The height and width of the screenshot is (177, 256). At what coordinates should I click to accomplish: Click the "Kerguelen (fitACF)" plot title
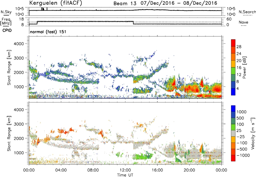tap(56, 3)
